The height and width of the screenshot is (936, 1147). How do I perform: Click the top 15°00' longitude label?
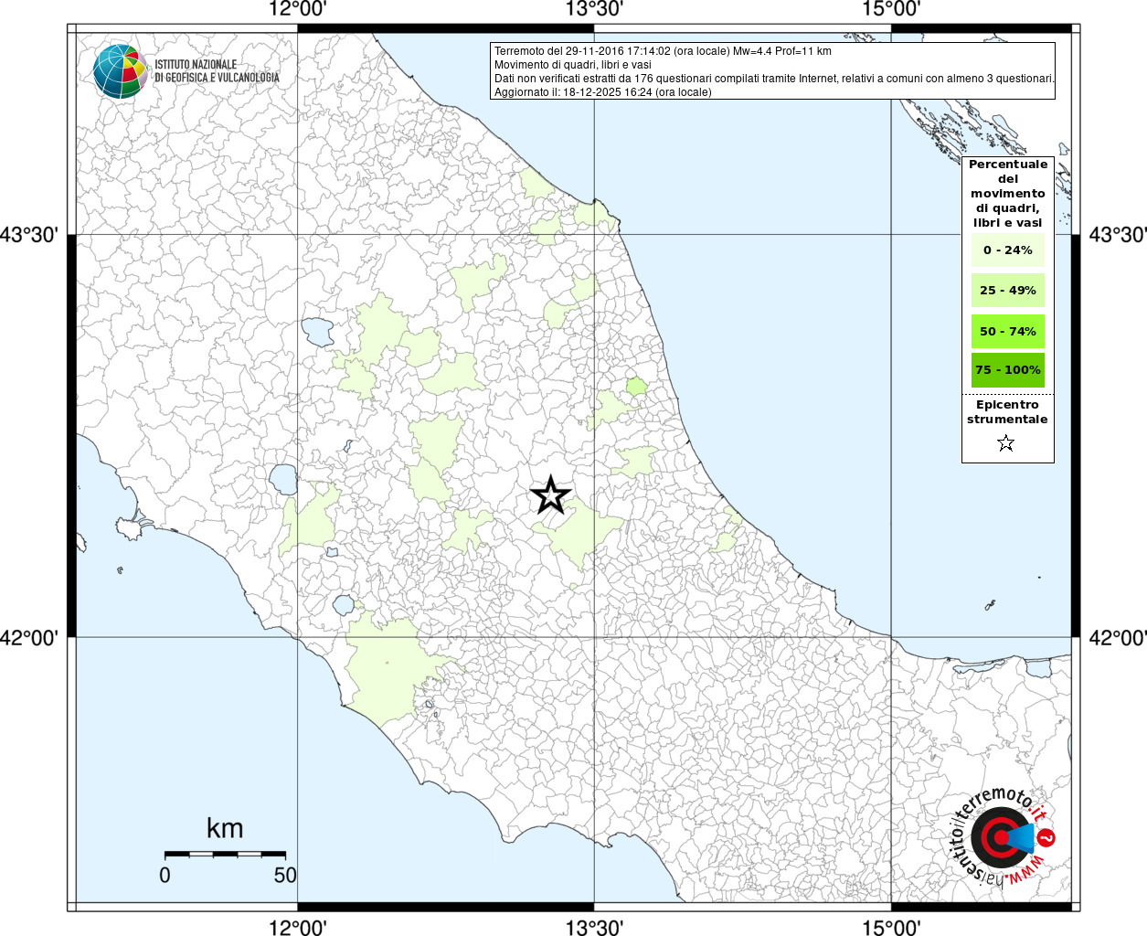(x=891, y=9)
